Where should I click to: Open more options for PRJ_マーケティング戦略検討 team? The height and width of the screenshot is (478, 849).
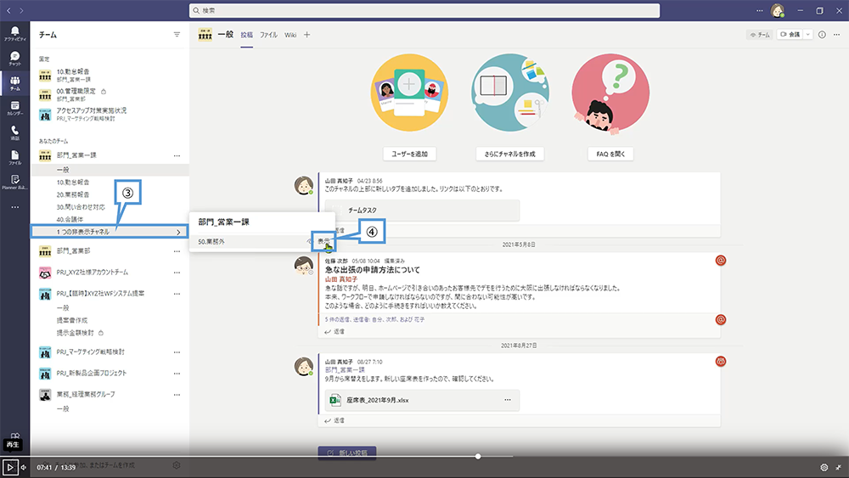pyautogui.click(x=177, y=351)
